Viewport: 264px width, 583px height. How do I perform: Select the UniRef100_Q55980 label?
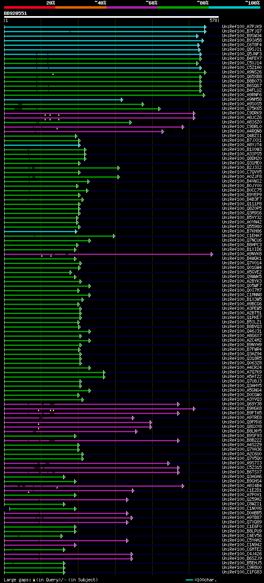(x=242, y=227)
